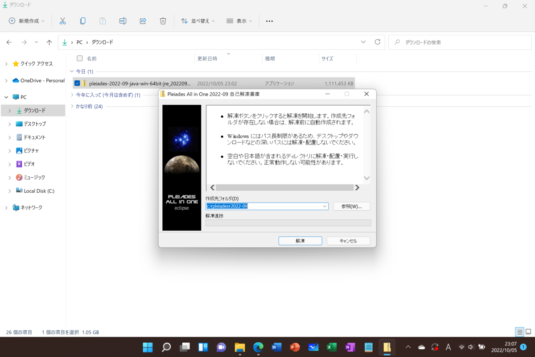Switch to large thumbnails view icon
Screen dimensions: 535x357
(x=528, y=332)
